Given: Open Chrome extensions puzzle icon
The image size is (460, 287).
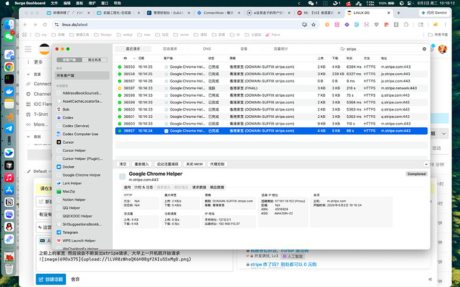Looking at the screenshot, I should (x=406, y=25).
